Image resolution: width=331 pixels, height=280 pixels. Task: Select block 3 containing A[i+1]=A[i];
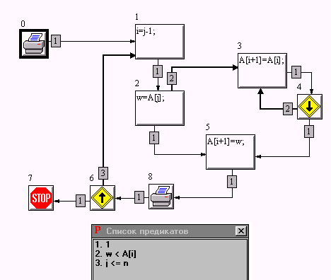[262, 71]
